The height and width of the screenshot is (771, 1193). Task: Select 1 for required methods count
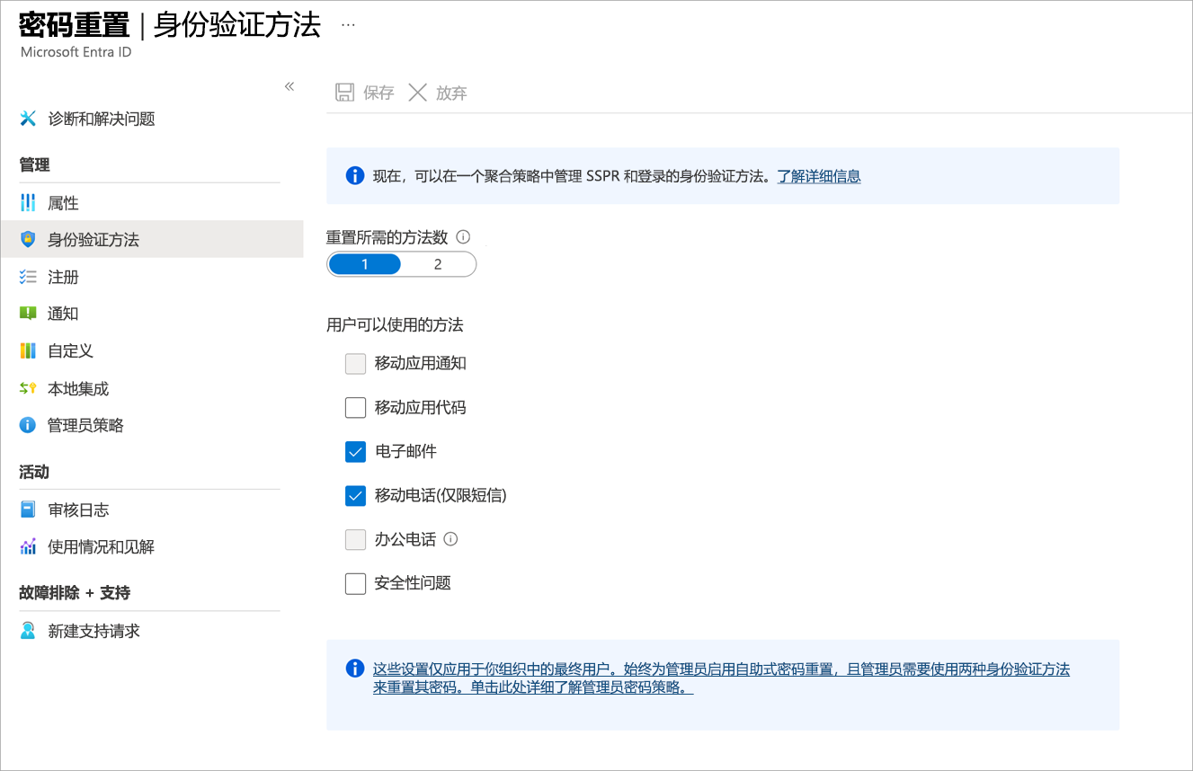point(365,264)
